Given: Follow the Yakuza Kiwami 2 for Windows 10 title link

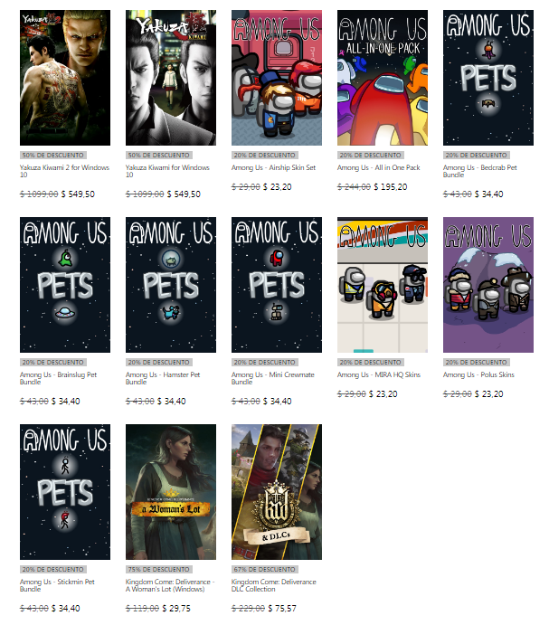Looking at the screenshot, I should click(x=64, y=171).
